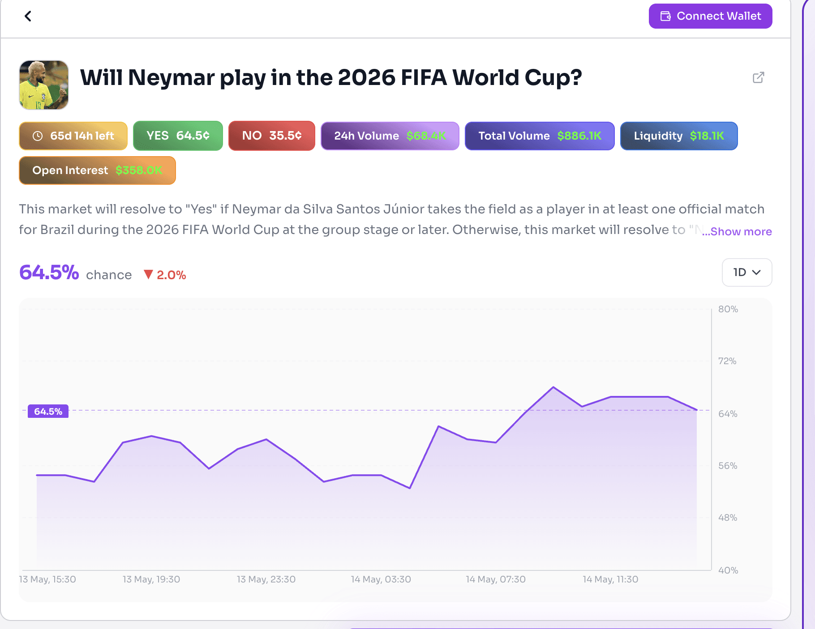This screenshot has width=815, height=629.
Task: Click the 80% y-axis label
Action: click(728, 309)
